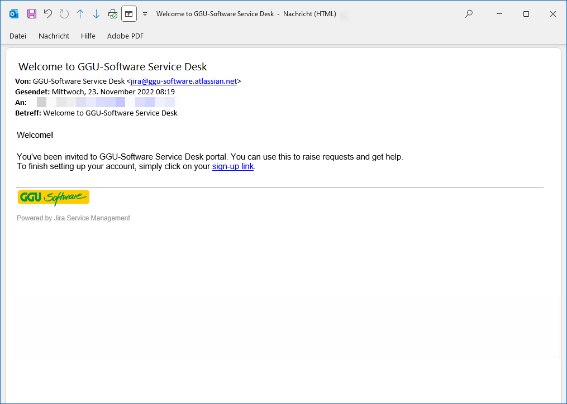Click the sender name 'GGU-Software Service Desk' after Von
Viewport: 567px width, 404px height.
[79, 81]
